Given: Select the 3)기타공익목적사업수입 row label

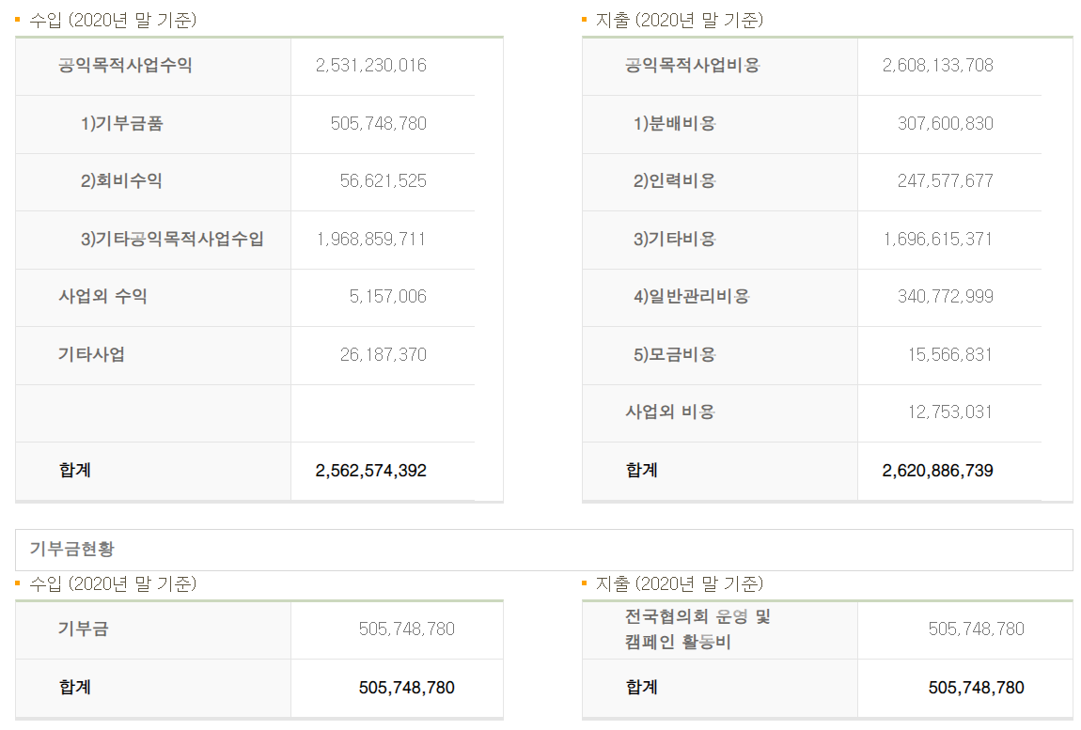Looking at the screenshot, I should (x=172, y=240).
